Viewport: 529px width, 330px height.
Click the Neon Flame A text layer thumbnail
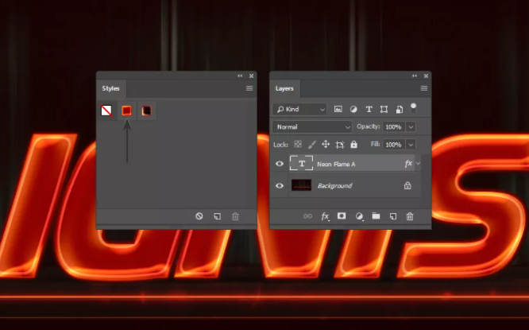point(301,164)
